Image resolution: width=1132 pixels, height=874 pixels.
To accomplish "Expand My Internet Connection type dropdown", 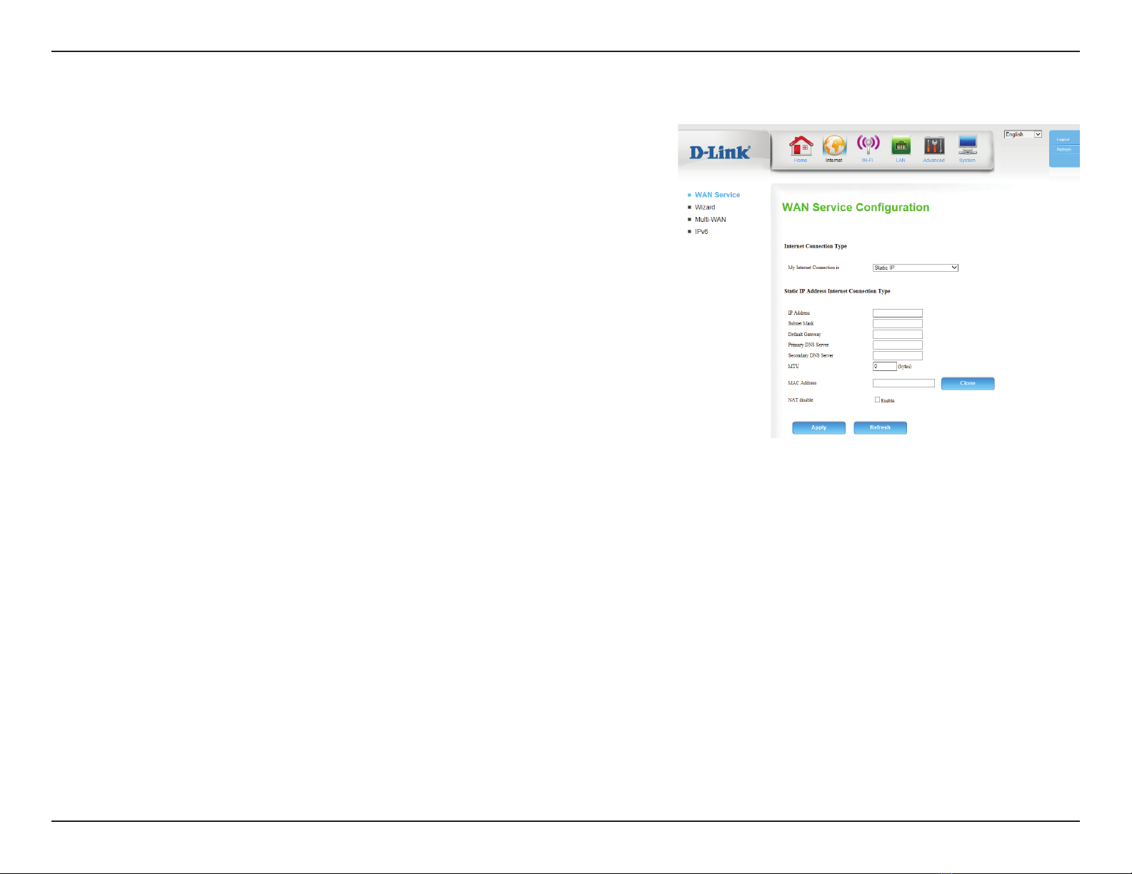I will tap(916, 268).
